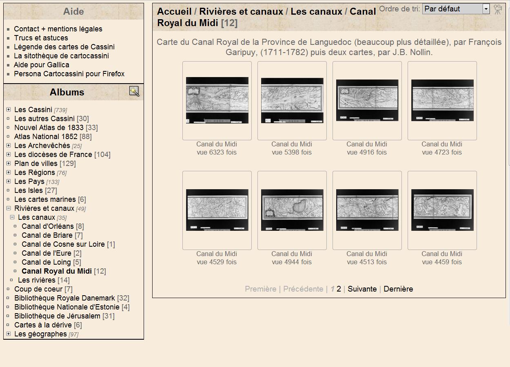510x367 pixels.
Task: Expand the 'Les Archevêchés' album node
Action: point(9,145)
